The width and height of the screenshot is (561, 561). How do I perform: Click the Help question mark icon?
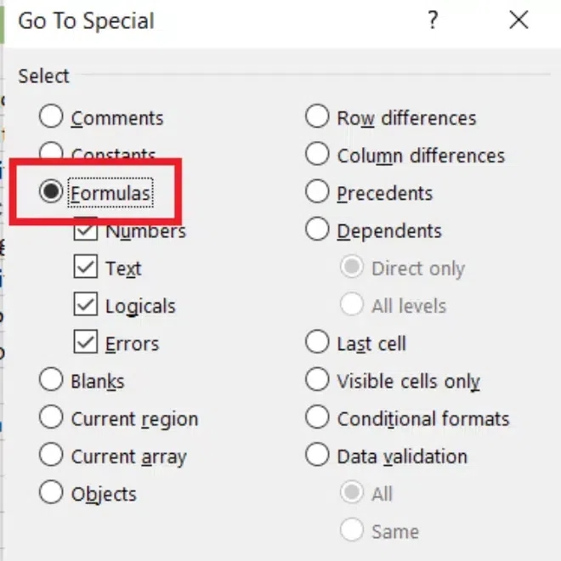point(433,21)
